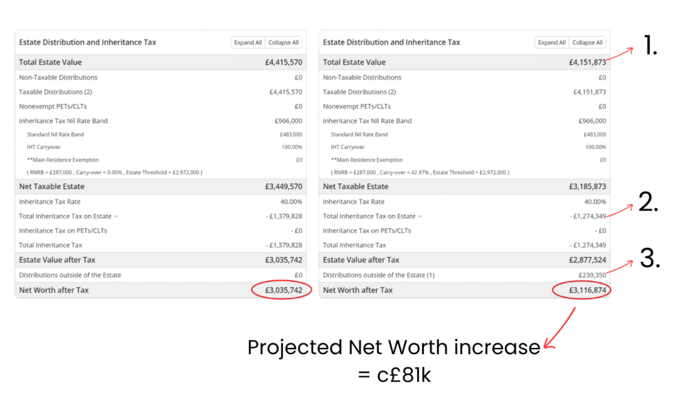Click Expand All in the right panel
This screenshot has height=393, width=700.
tap(551, 42)
